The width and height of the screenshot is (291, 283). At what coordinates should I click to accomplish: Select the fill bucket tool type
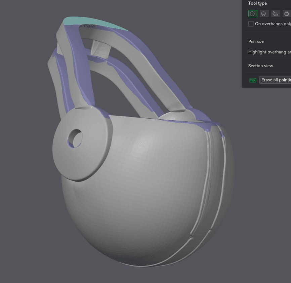(x=276, y=14)
